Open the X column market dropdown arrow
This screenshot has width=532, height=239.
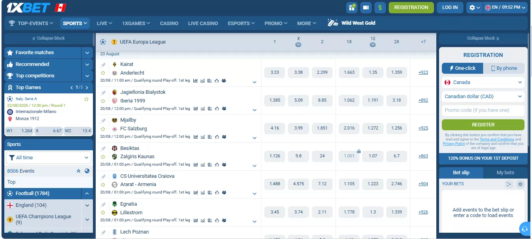pos(298,45)
